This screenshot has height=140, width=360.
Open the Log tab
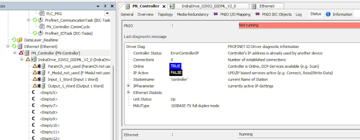tap(299, 14)
